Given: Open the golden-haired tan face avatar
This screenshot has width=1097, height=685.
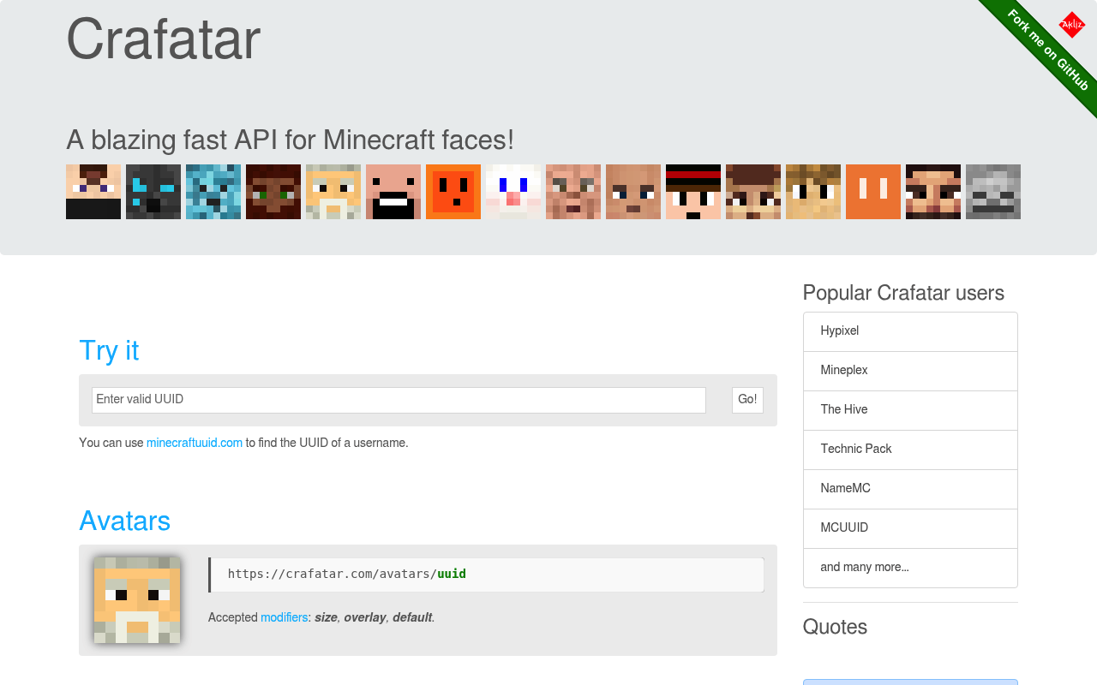Looking at the screenshot, I should (x=813, y=192).
